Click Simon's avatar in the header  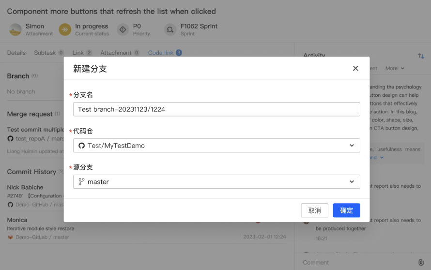pos(15,30)
